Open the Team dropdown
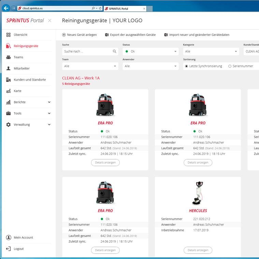 click(90, 66)
